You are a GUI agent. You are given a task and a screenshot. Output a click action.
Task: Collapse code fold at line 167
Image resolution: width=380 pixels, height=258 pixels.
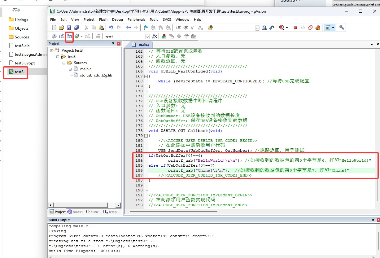146,76
